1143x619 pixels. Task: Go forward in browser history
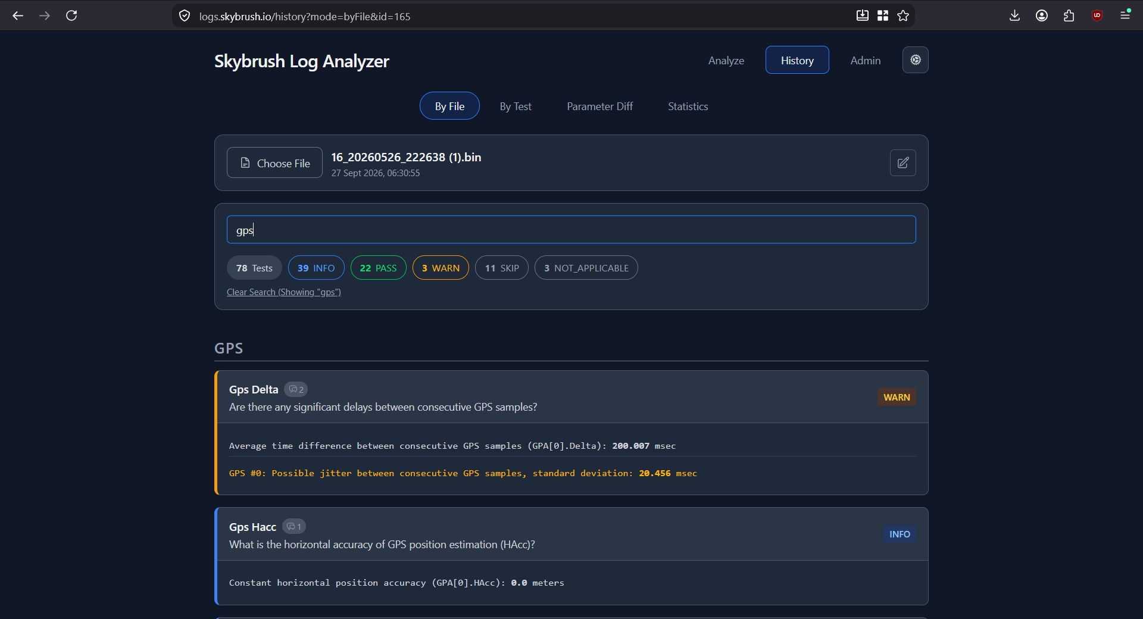[45, 16]
